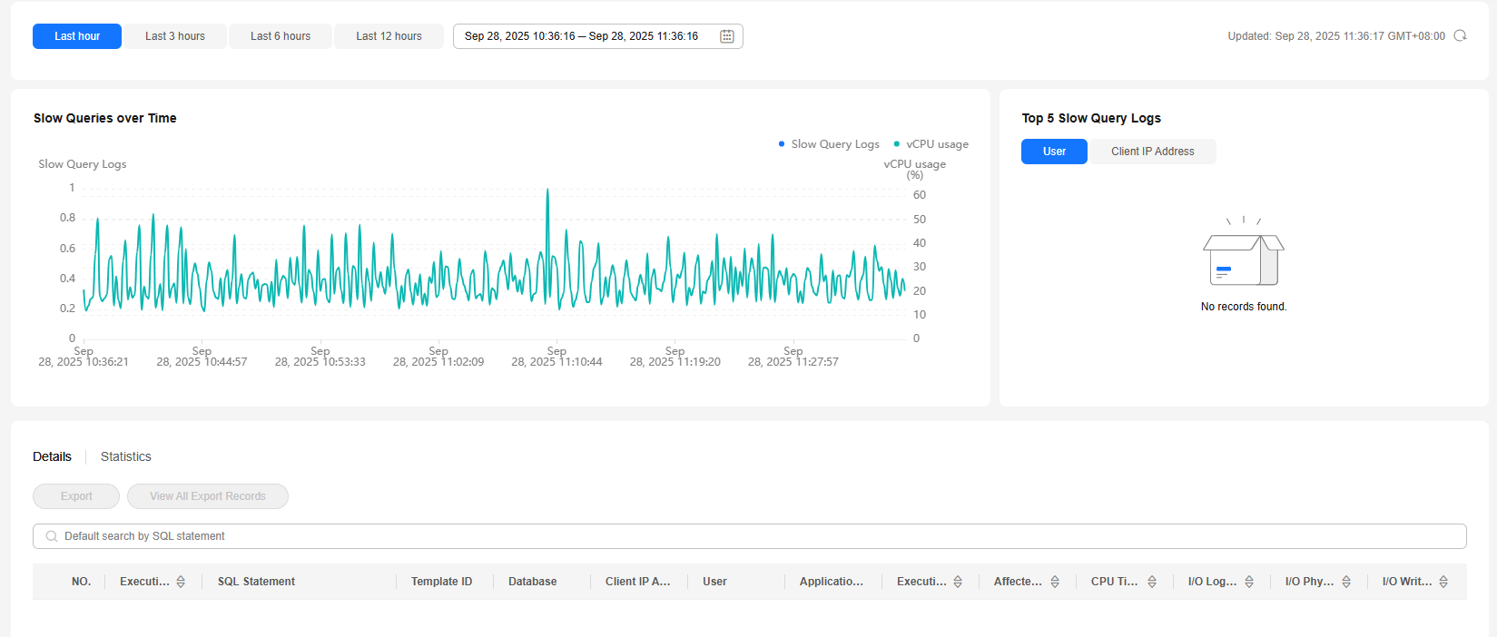Image resolution: width=1497 pixels, height=637 pixels.
Task: Click search magnifier icon in SQL search
Action: click(52, 536)
